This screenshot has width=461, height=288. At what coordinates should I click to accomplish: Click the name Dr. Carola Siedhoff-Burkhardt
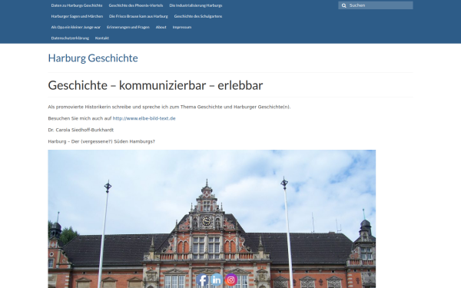[x=81, y=130]
